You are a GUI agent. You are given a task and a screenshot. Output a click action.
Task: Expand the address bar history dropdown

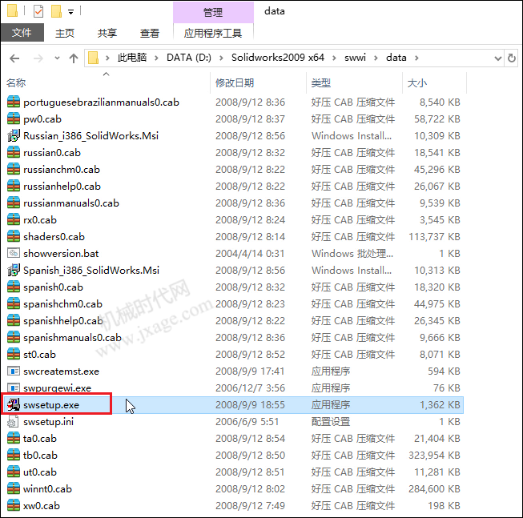click(x=497, y=58)
